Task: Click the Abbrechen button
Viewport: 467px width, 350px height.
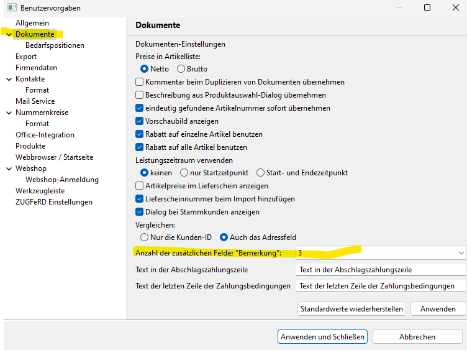Action: point(417,336)
